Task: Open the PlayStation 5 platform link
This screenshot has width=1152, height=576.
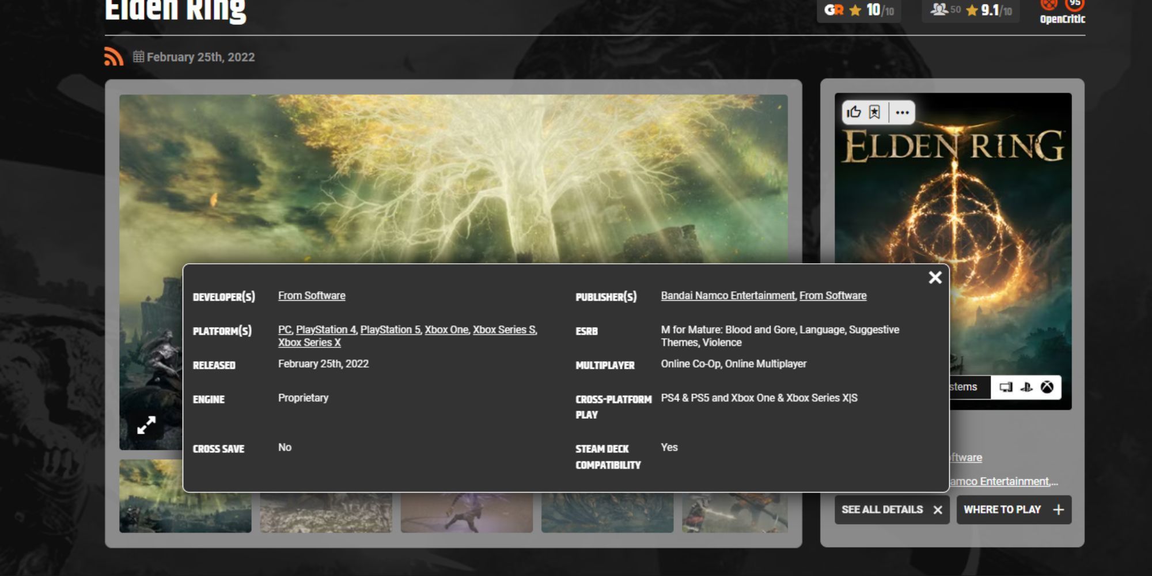Action: pyautogui.click(x=390, y=329)
